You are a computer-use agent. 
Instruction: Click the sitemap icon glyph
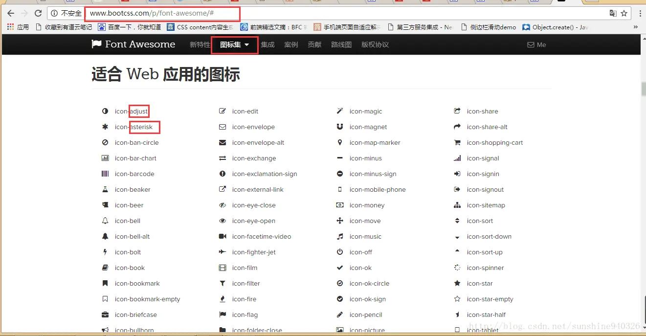[457, 205]
